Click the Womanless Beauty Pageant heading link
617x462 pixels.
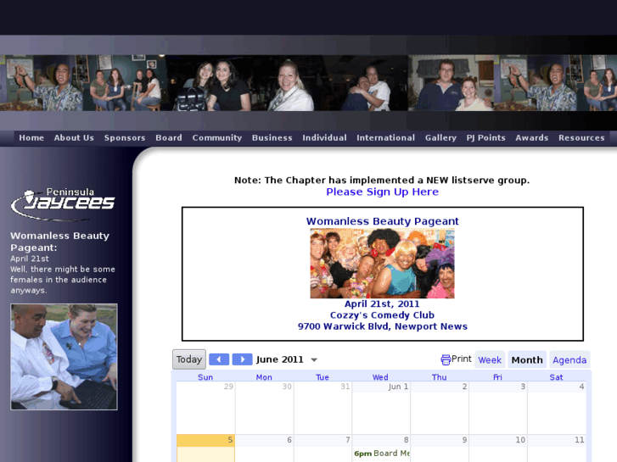[383, 221]
